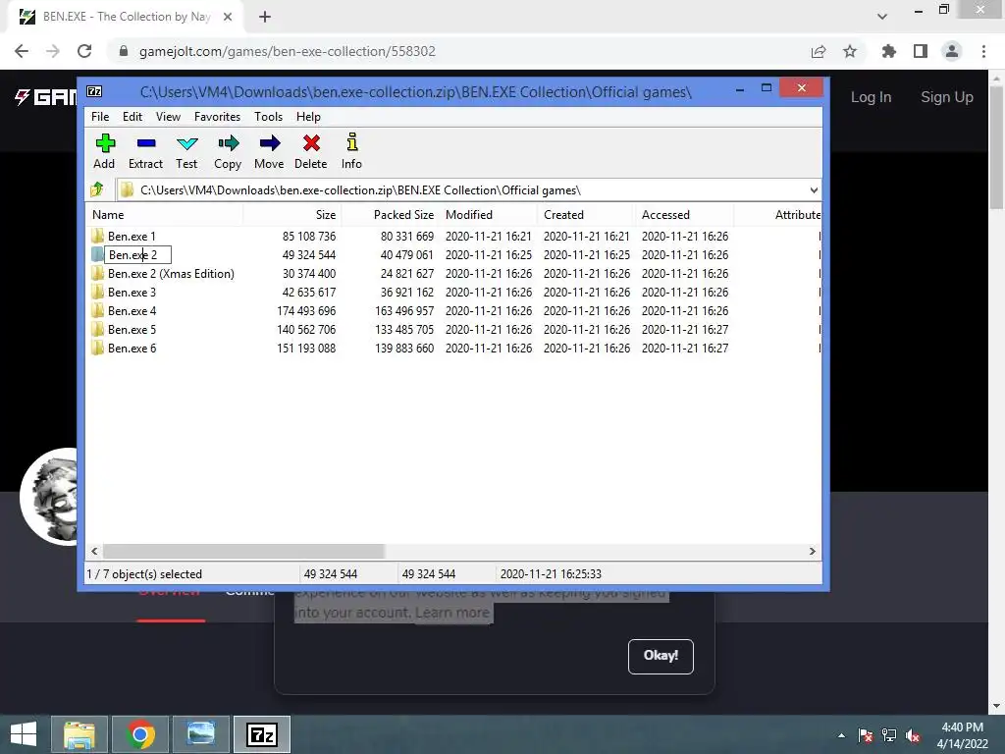This screenshot has width=1005, height=754.
Task: Click size value 174 493 696
Action: 306,310
